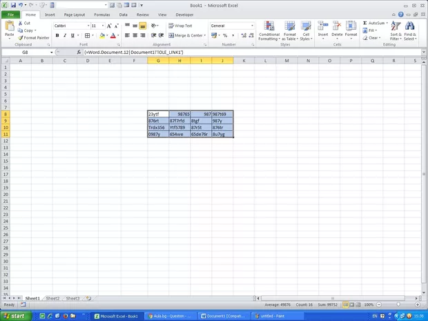
Task: Click the Delete cells icon
Action: (x=337, y=32)
